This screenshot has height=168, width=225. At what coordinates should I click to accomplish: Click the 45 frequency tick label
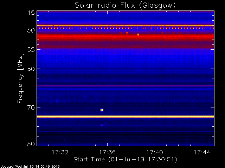point(31,13)
